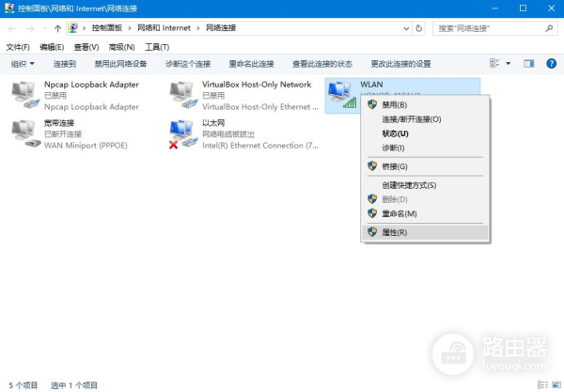This screenshot has height=392, width=564.
Task: Click Intel(R) Ethernet Connection text
Action: (x=260, y=146)
